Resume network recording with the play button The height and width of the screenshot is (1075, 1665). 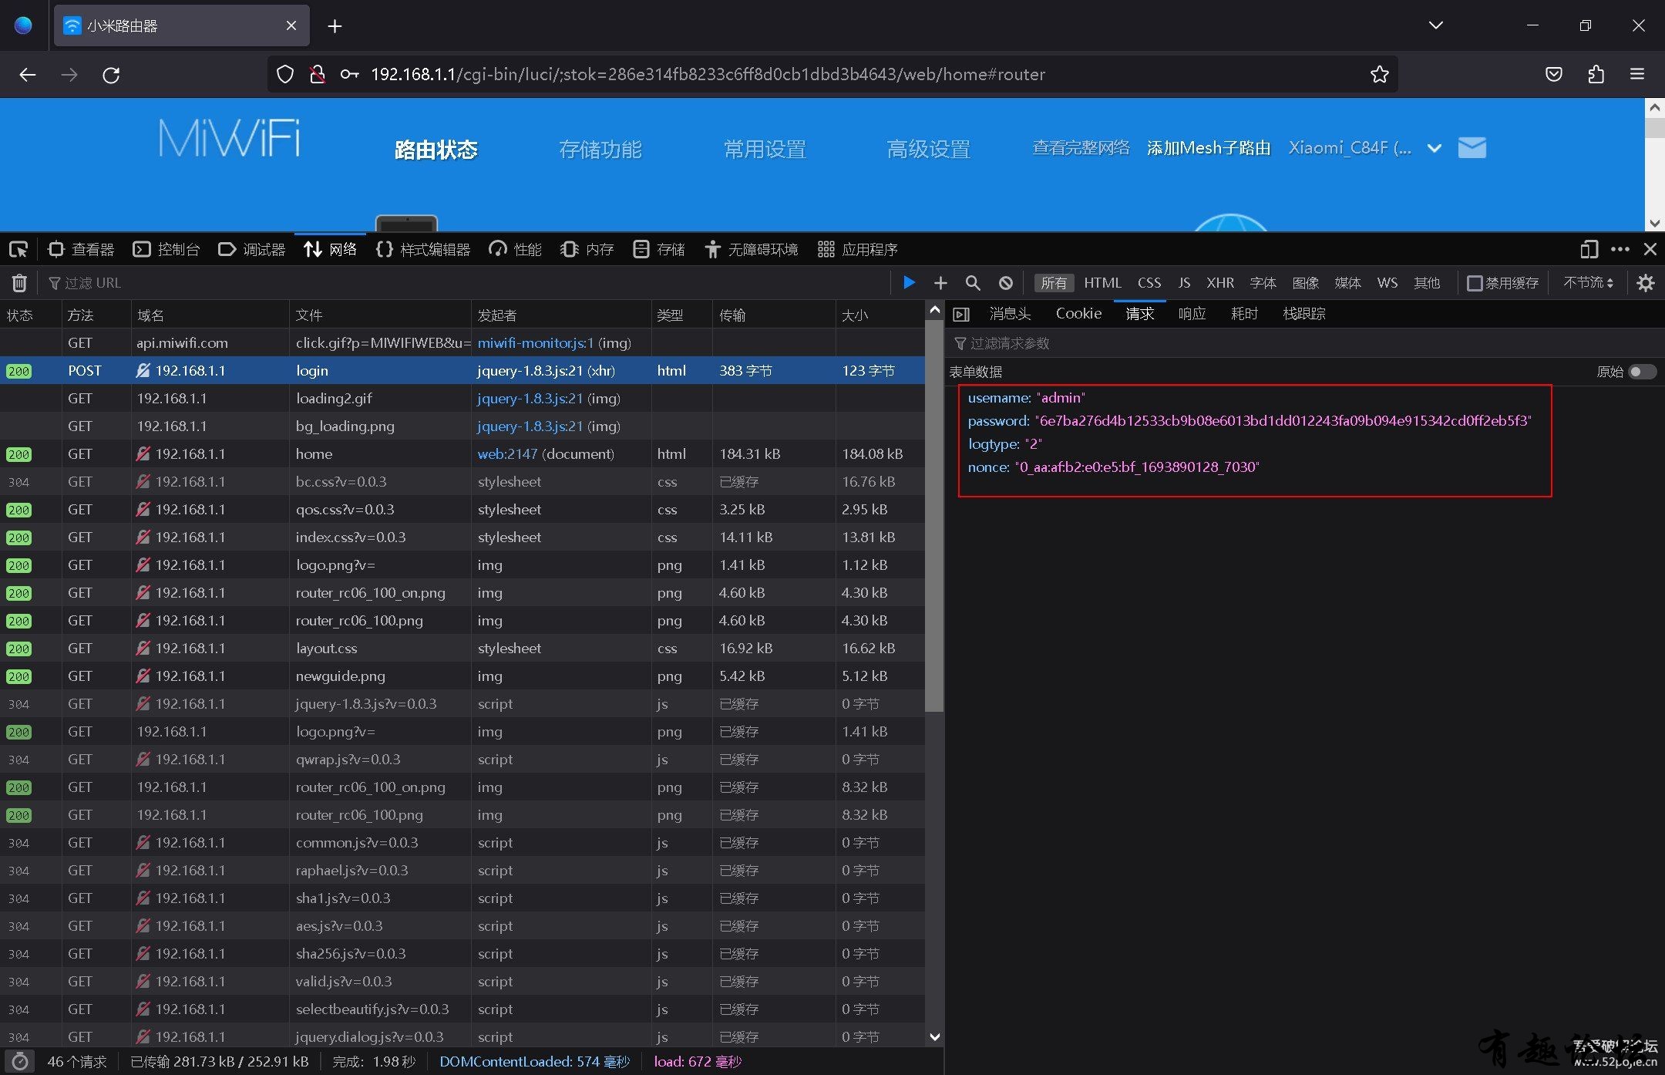pos(909,282)
